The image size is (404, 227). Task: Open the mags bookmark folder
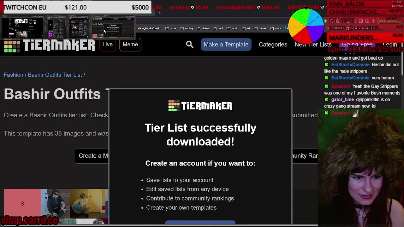276,28
